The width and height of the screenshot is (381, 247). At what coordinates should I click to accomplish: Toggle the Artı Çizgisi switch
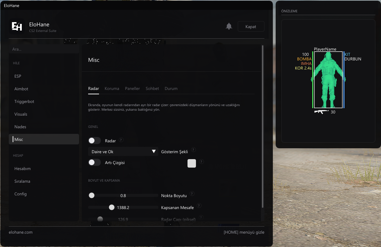tap(94, 162)
